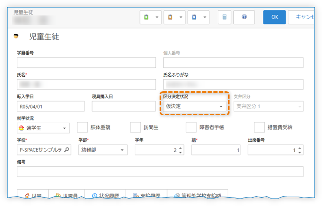
Task: Open the 状況履歴 tab
Action: point(105,194)
